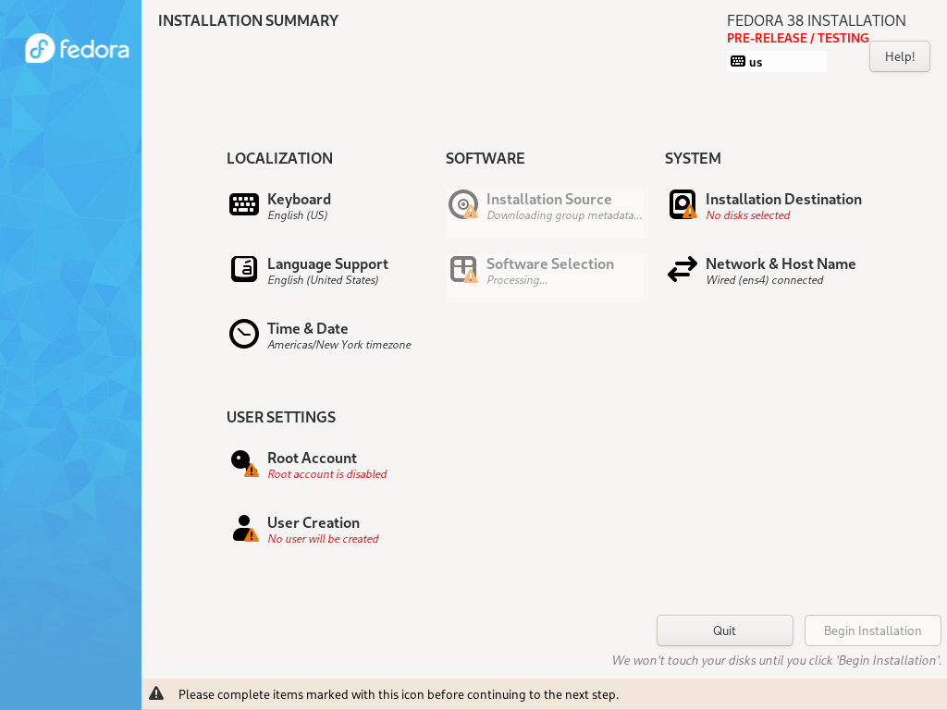Open the User Creation label
Screen dimensions: 947x710
point(314,523)
